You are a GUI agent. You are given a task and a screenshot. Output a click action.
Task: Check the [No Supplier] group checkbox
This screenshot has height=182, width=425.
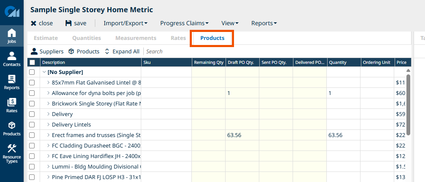[32, 72]
